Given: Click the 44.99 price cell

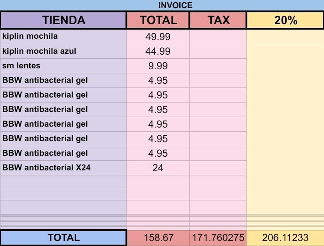Looking at the screenshot, I should pyautogui.click(x=158, y=51).
